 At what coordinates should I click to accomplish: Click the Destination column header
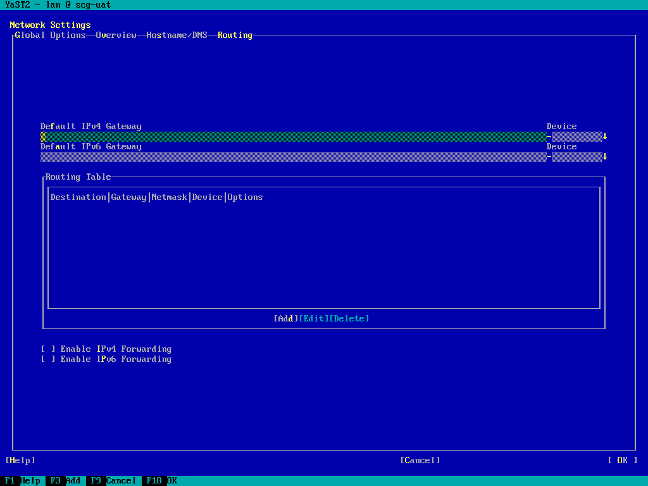click(78, 197)
